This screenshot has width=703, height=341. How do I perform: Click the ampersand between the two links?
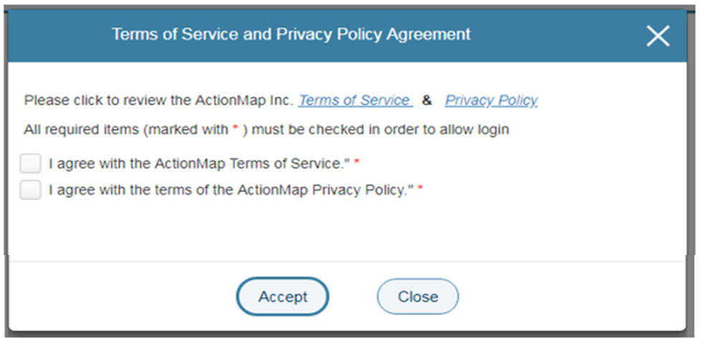coord(427,100)
